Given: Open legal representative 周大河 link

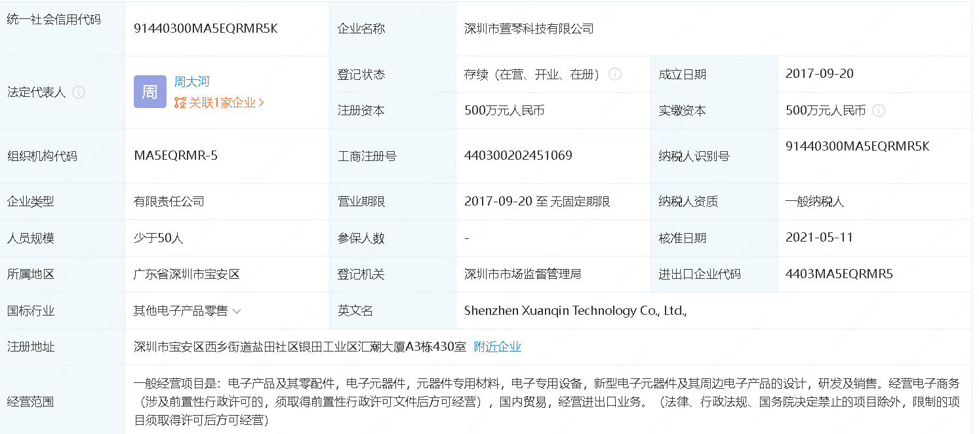Looking at the screenshot, I should point(191,82).
